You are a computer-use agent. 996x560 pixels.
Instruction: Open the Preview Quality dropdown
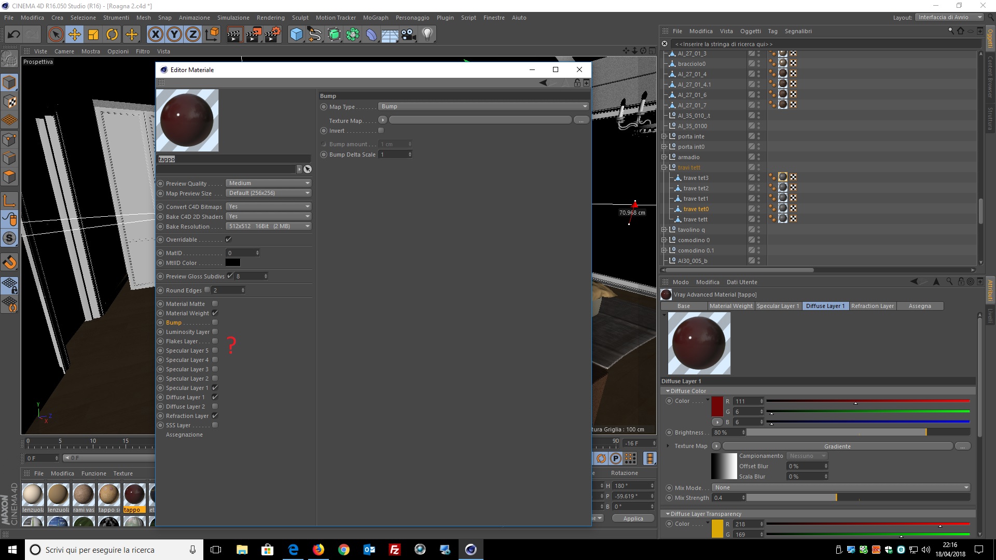pos(269,183)
